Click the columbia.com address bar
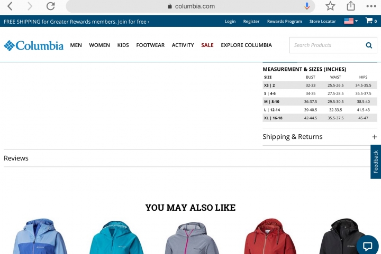381x254 pixels. [190, 6]
